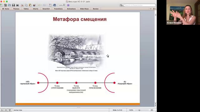The image size is (200, 112).
Task: Open the Themes ribbon tab
Action: click(x=16, y=9)
